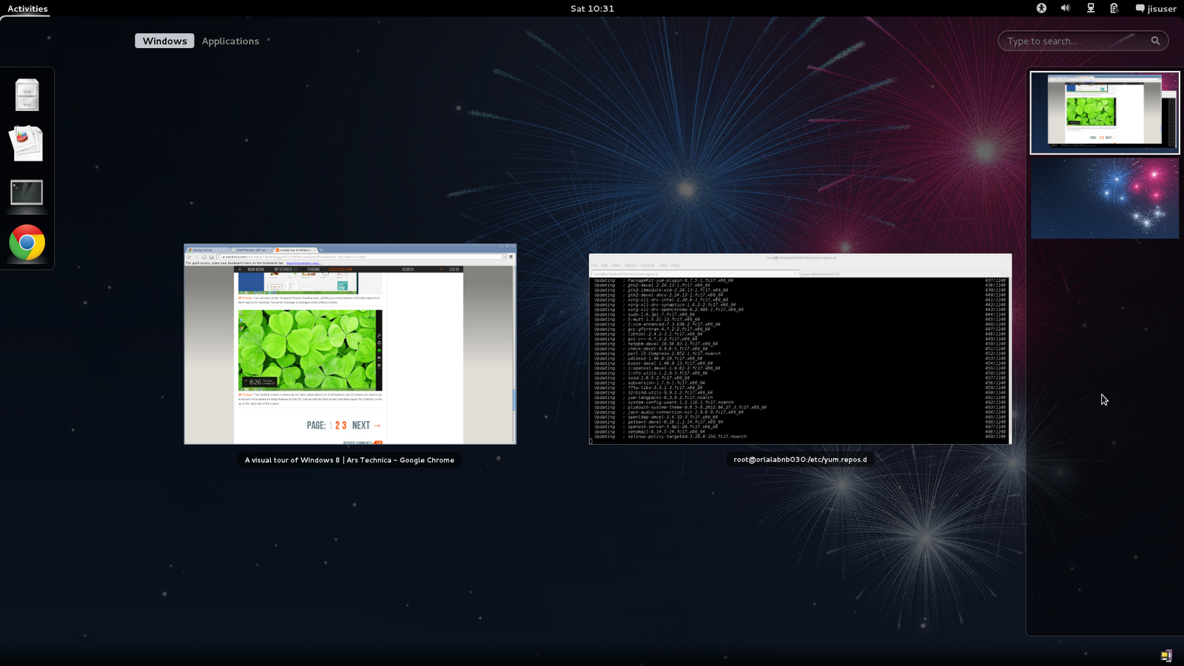
Task: Launch Google Chrome from the dash
Action: pyautogui.click(x=27, y=243)
